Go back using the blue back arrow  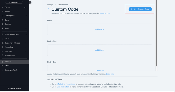[48, 9]
